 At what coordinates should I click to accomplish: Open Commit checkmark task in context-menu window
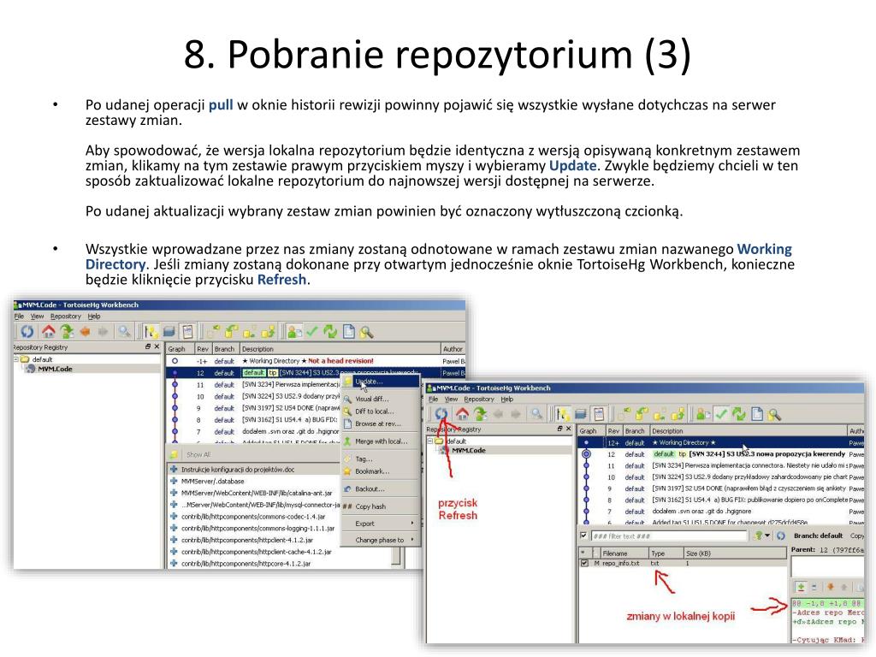click(x=312, y=332)
